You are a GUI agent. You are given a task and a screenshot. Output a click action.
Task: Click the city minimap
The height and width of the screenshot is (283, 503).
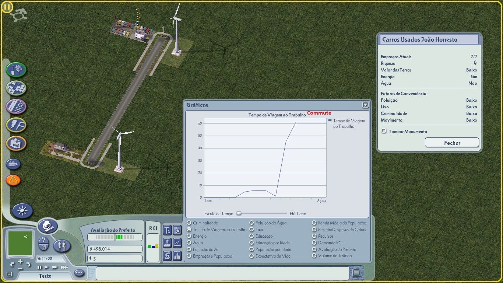[20, 243]
